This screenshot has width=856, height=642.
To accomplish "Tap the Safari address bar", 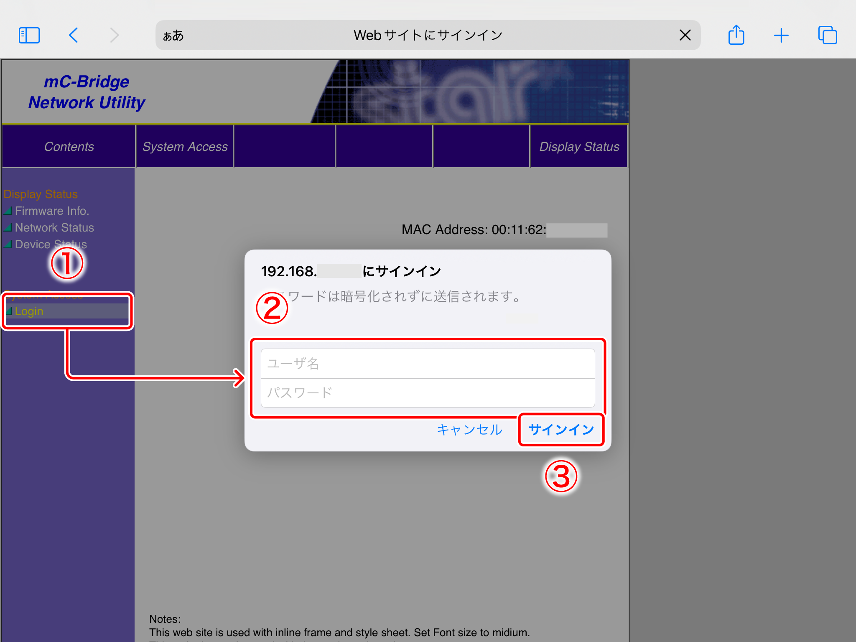I will pyautogui.click(x=428, y=35).
